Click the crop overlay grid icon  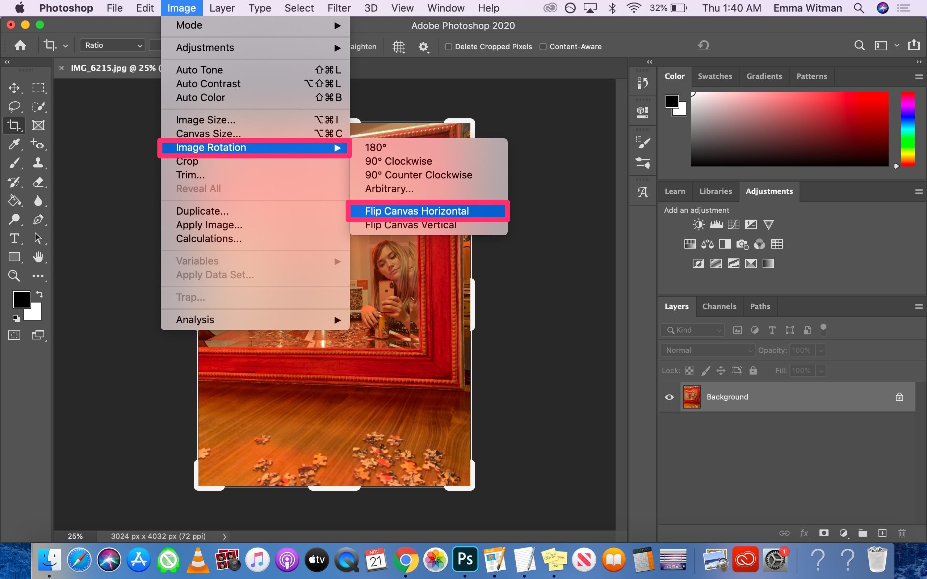click(399, 47)
